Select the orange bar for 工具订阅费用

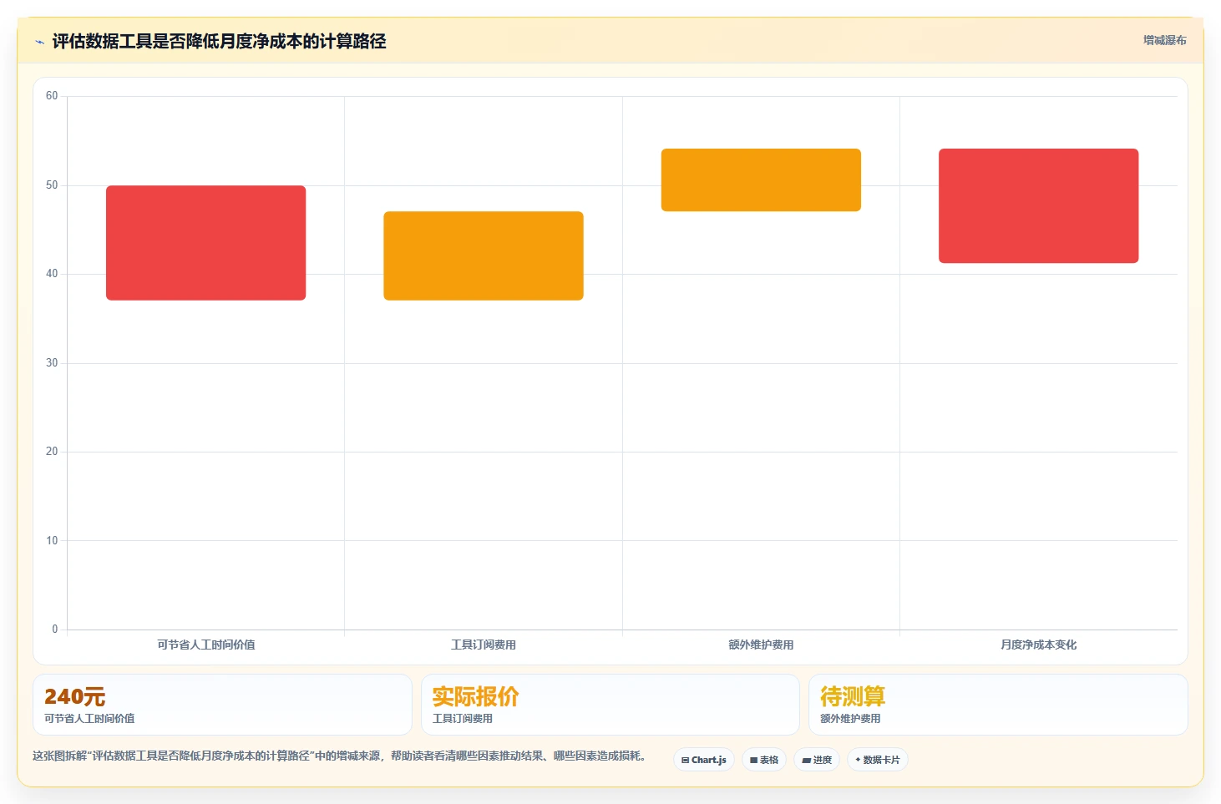point(484,255)
